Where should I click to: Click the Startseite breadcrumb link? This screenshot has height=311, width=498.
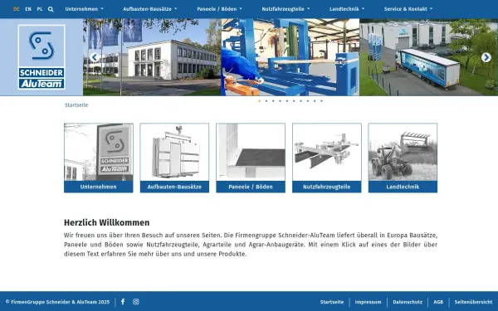coord(76,105)
